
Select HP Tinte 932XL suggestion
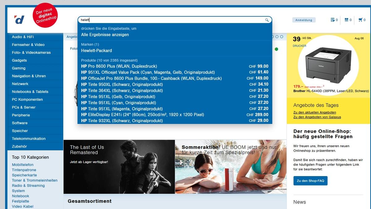[122, 121]
